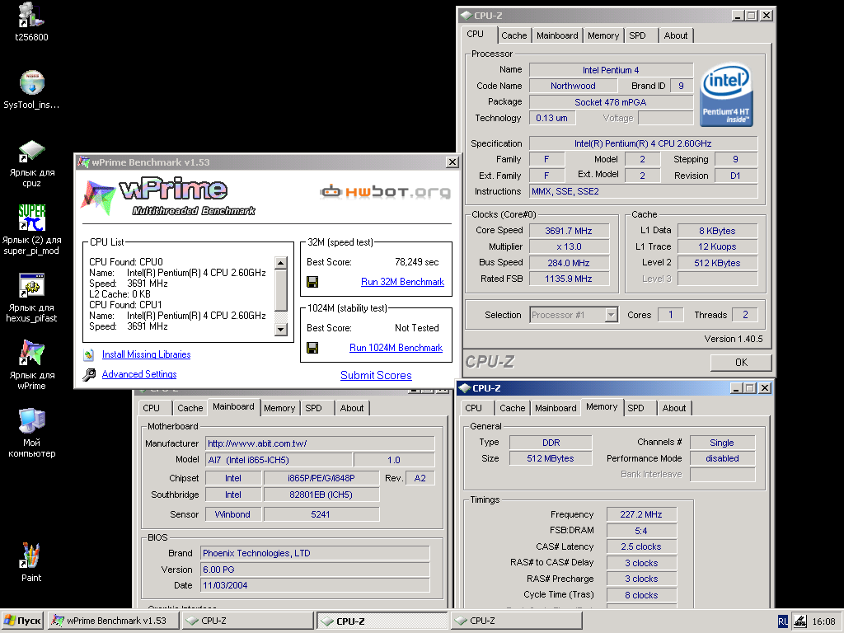Click the BIOS Date 11/03/2004 field
Image resolution: width=844 pixels, height=633 pixels.
pyautogui.click(x=315, y=586)
